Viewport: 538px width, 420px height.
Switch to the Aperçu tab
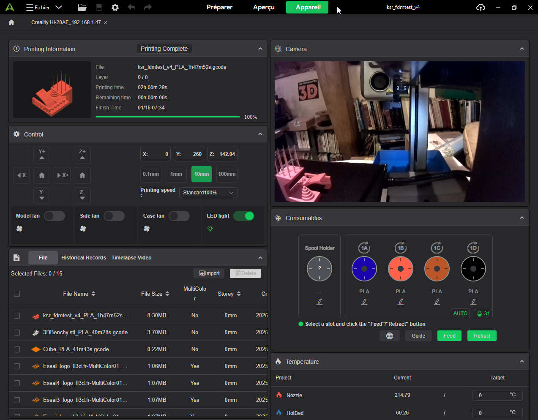(264, 7)
